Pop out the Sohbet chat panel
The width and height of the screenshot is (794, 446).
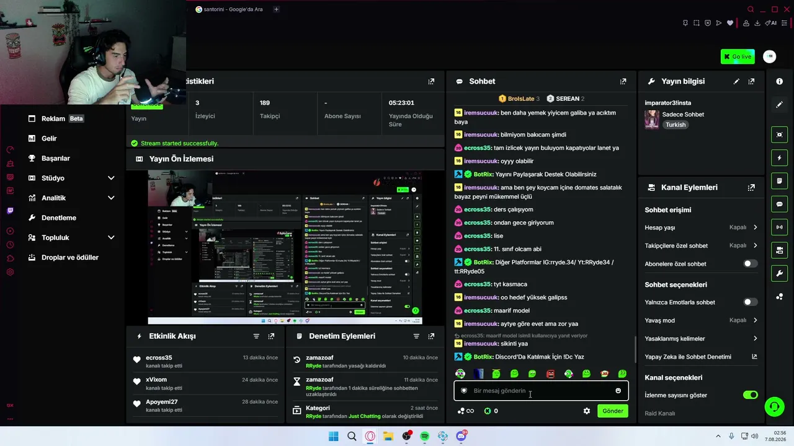623,81
